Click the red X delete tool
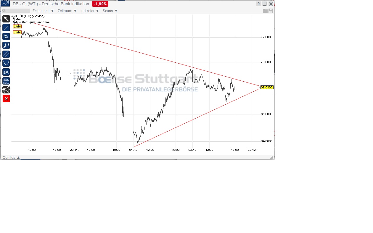 tap(6, 98)
